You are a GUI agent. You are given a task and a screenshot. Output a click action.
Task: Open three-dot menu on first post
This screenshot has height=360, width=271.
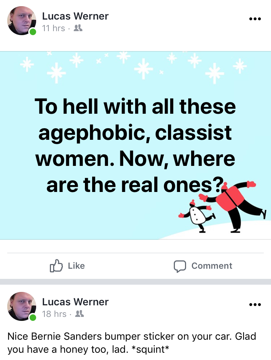[255, 19]
